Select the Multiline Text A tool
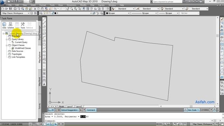Image resolution: width=224 pixels, height=126 pixels. tap(44, 84)
